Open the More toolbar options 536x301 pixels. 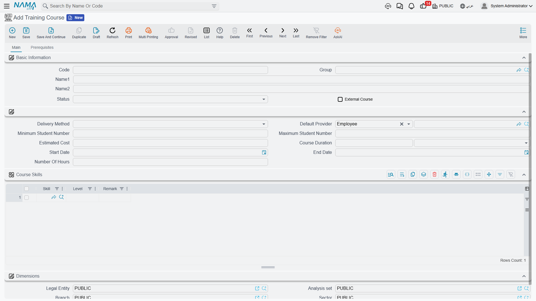click(523, 33)
